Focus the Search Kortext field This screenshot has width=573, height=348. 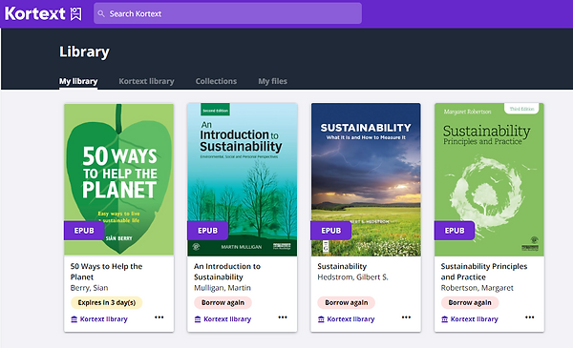pyautogui.click(x=227, y=13)
